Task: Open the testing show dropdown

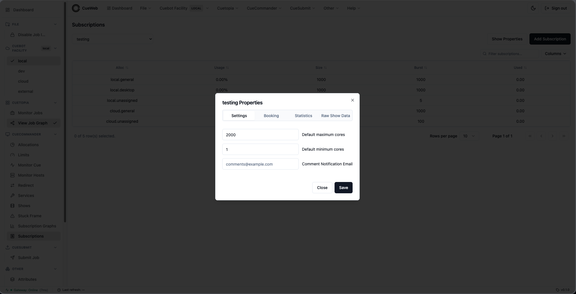Action: (113, 39)
